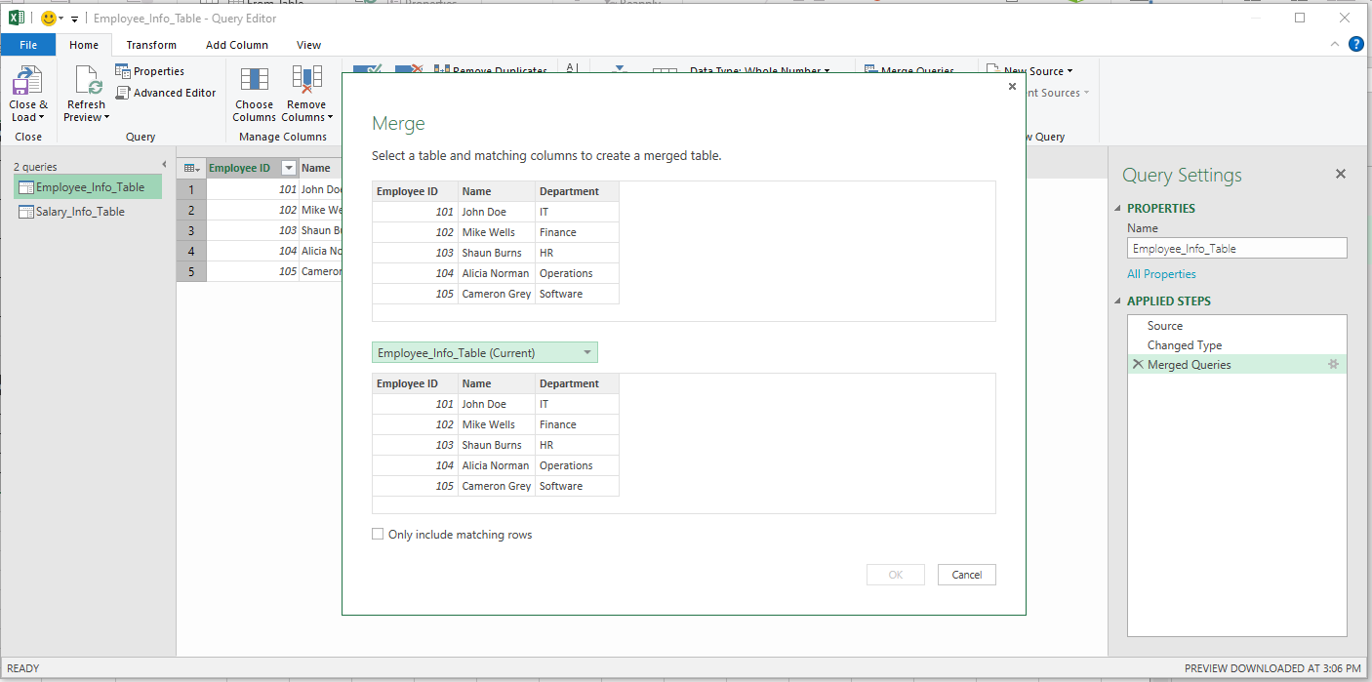Click the Remove Columns icon
Viewport: 1372px width, 682px height.
(306, 82)
